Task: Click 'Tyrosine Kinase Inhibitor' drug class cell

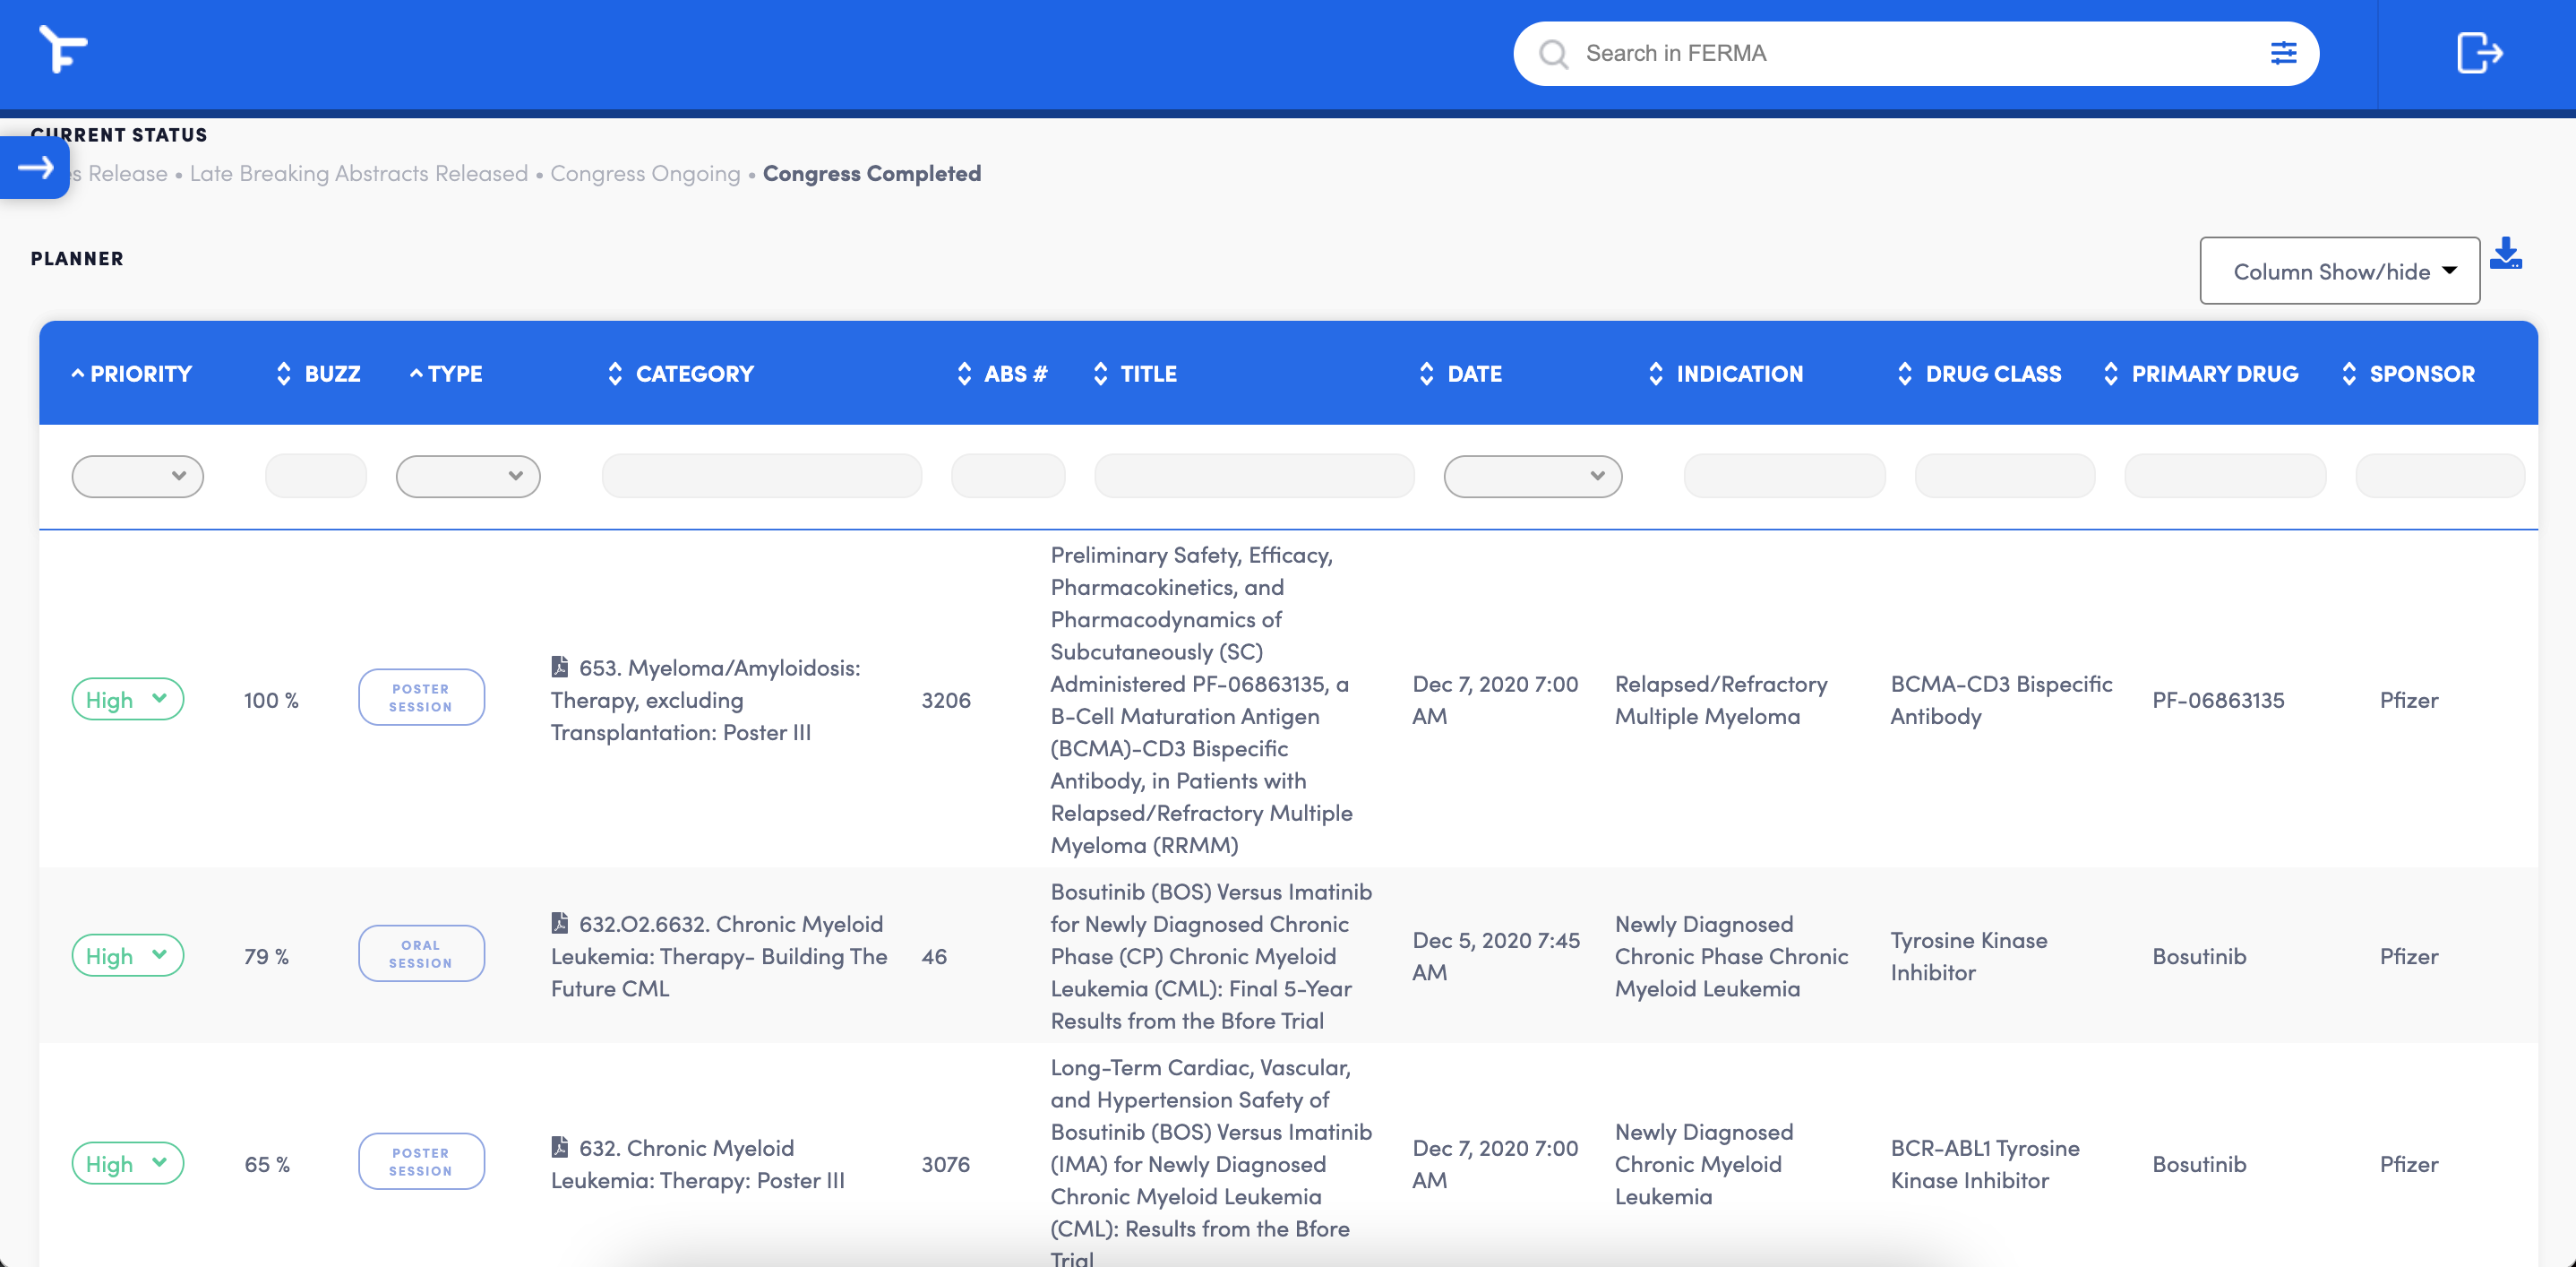Action: (x=1968, y=955)
